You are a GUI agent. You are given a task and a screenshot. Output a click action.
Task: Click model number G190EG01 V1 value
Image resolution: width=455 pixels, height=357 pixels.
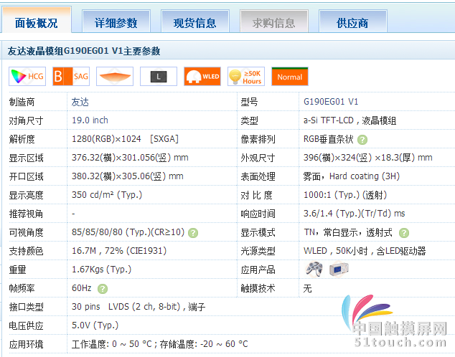tap(331, 102)
